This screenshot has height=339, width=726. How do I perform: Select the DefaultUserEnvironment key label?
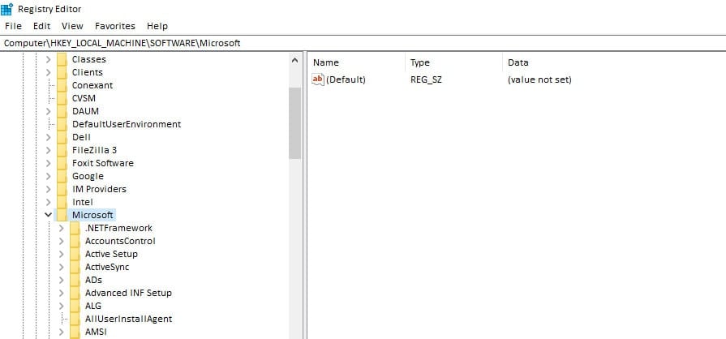(127, 124)
